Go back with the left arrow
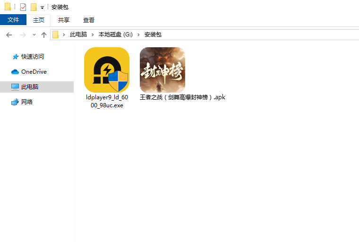This screenshot has width=359, height=242. [x=9, y=35]
